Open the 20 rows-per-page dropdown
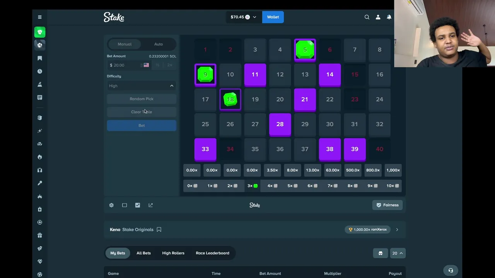This screenshot has height=278, width=495. tap(398, 253)
